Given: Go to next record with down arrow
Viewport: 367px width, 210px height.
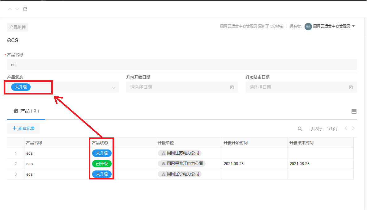Looking at the screenshot, I should point(17,9).
